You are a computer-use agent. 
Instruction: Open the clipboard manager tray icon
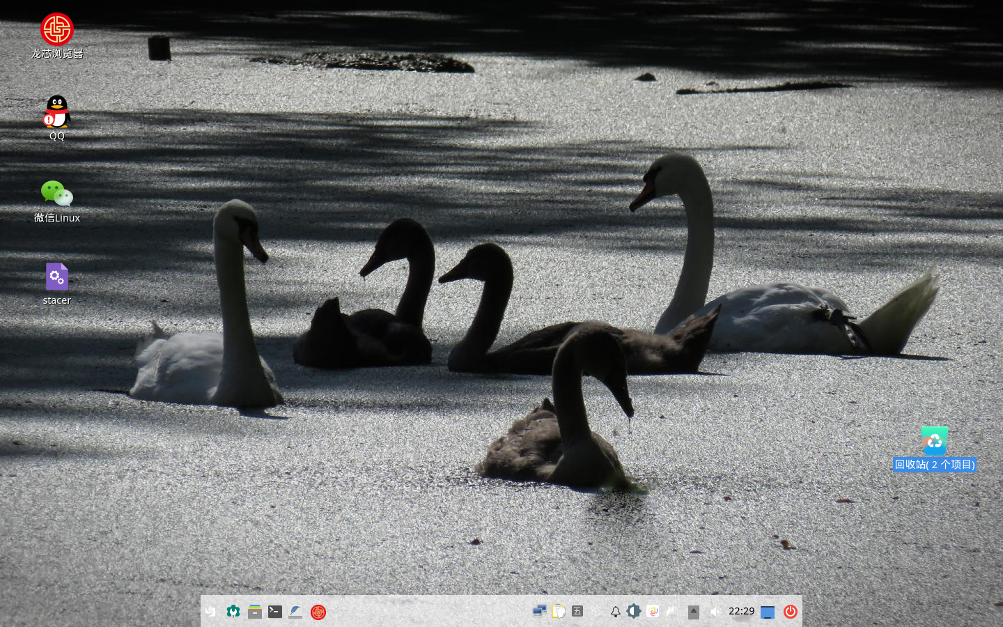558,611
